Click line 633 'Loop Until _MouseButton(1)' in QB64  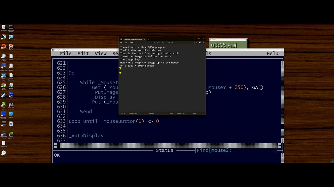[114, 121]
